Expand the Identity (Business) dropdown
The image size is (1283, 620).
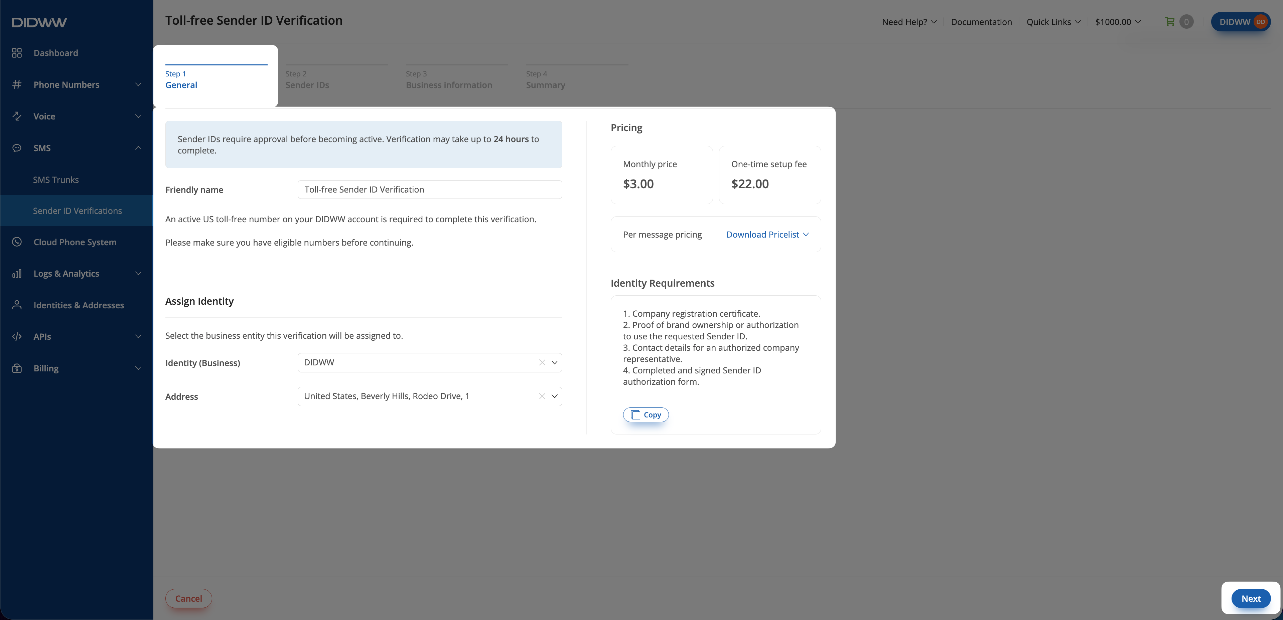pos(554,363)
